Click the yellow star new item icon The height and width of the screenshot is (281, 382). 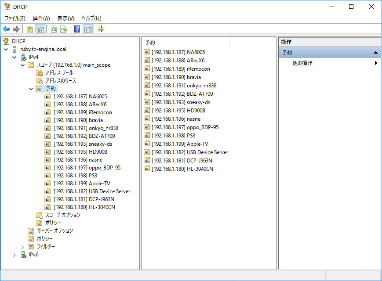pos(101,29)
